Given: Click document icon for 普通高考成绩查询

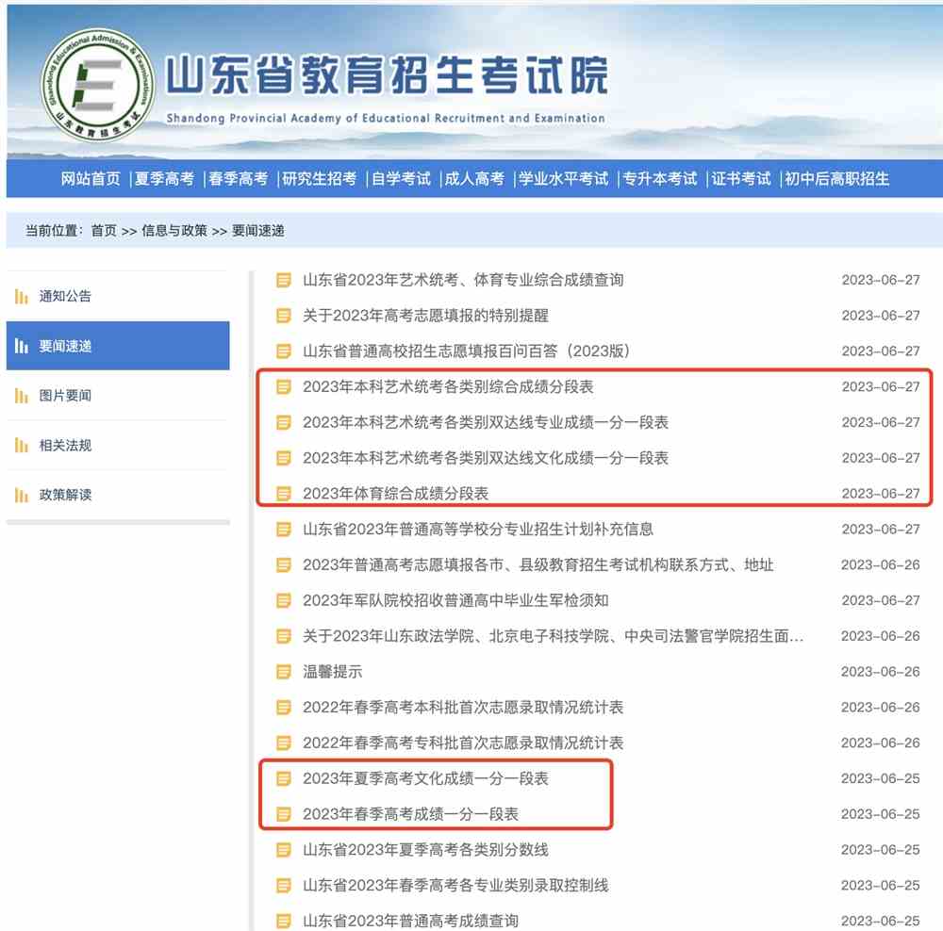Looking at the screenshot, I should pos(283,921).
